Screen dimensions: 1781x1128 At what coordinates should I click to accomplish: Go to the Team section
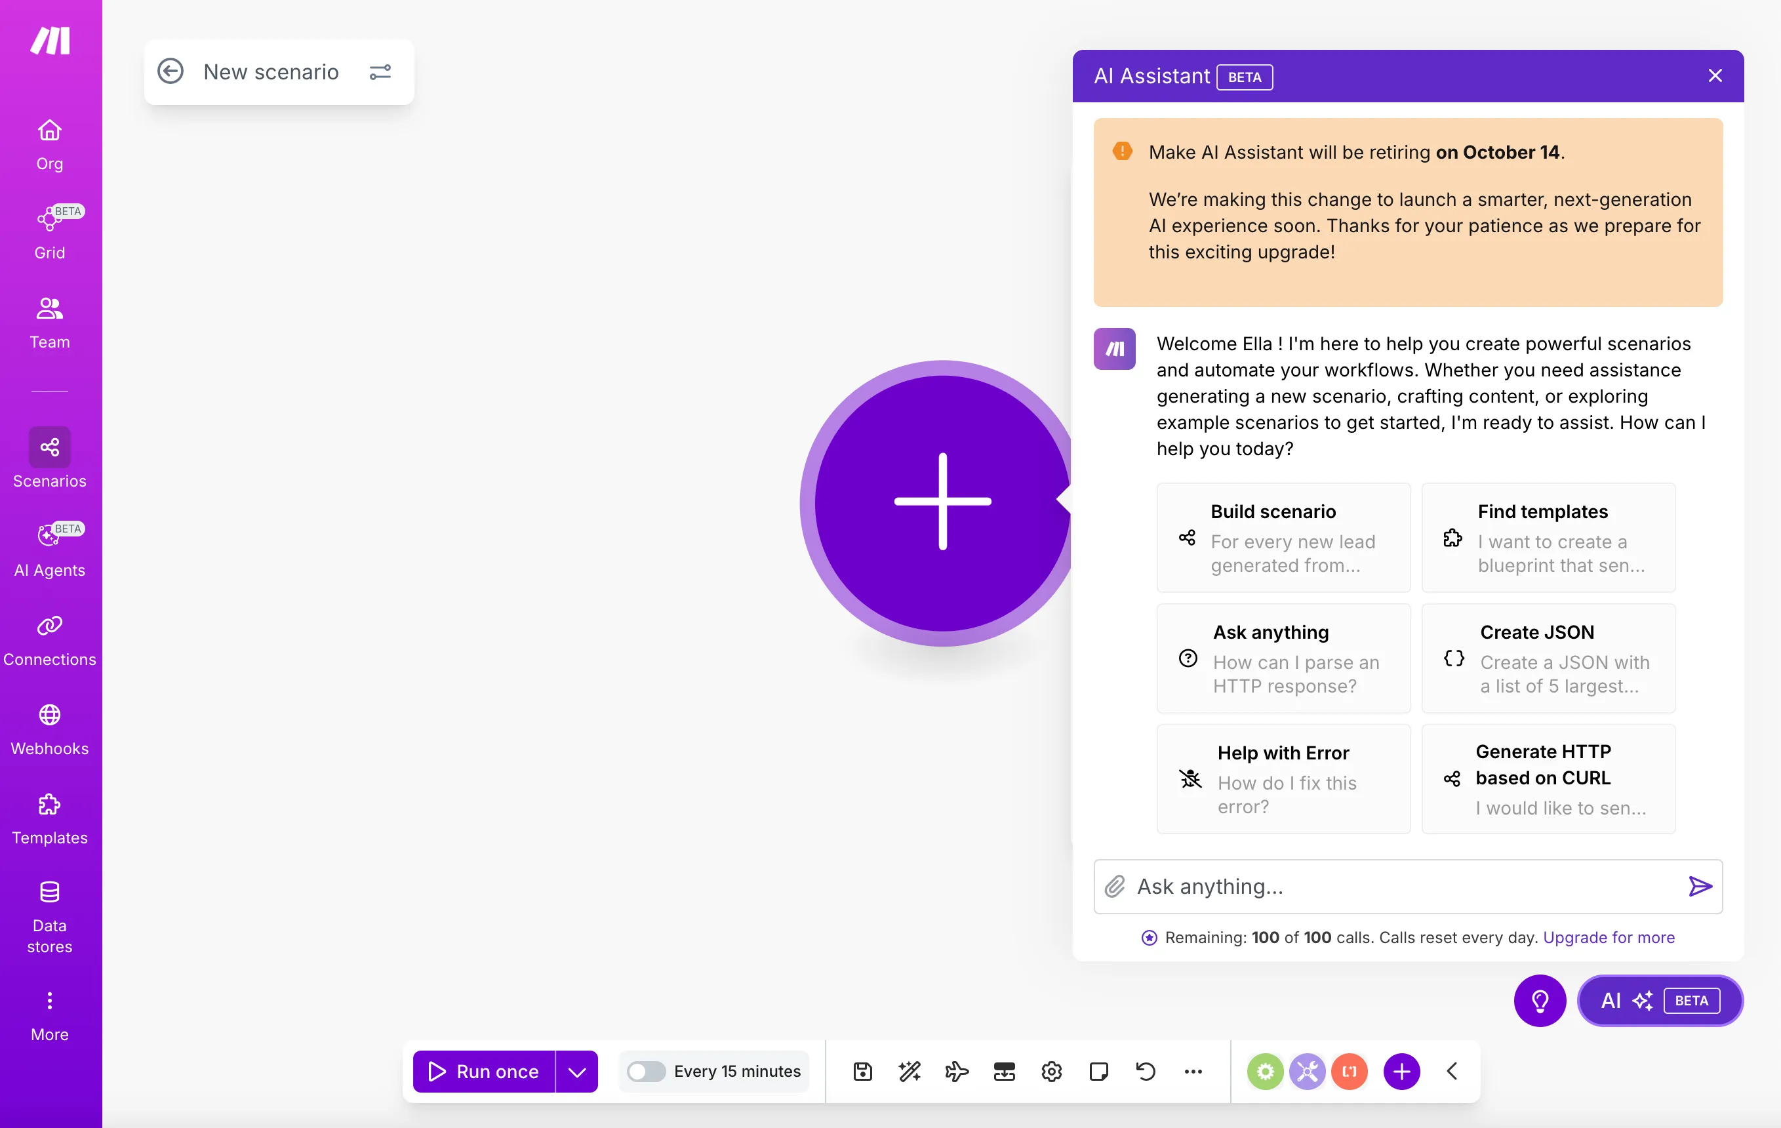[x=50, y=323]
